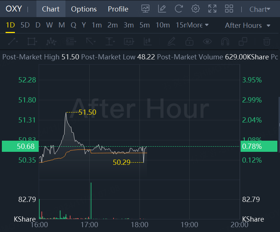The image size is (280, 232).
Task: Select the arrow marker tool
Action: pos(90,42)
